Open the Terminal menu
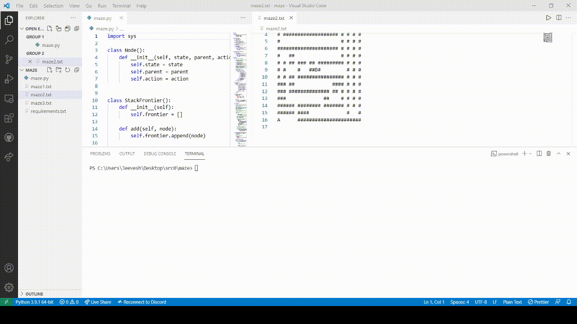Viewport: 577px width, 324px height. (121, 6)
